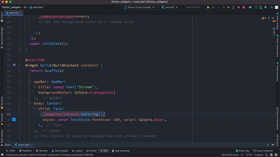The image size is (280, 157).
Task: Open Flutter Performance side panel
Action: [x=277, y=46]
